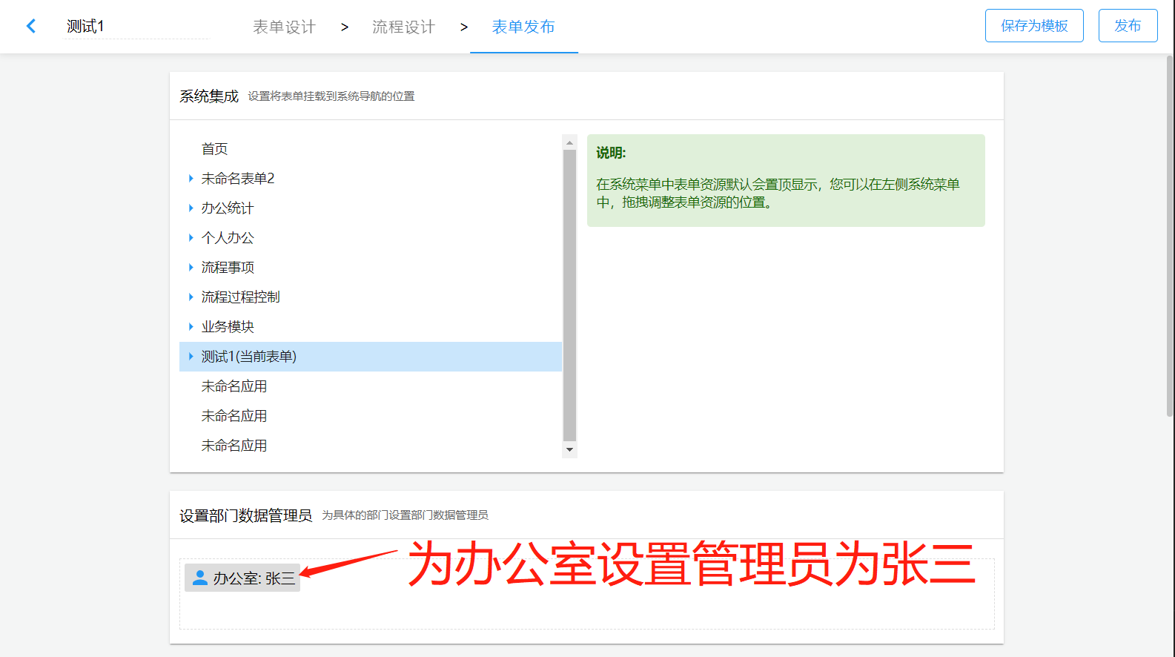The height and width of the screenshot is (657, 1175).
Task: Click subtitle 为具体的部门设置部门数据管理员
Action: [405, 515]
